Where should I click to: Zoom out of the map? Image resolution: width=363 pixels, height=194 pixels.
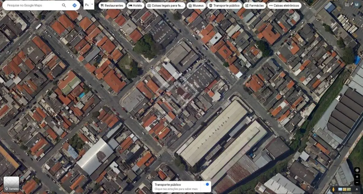click(x=357, y=182)
